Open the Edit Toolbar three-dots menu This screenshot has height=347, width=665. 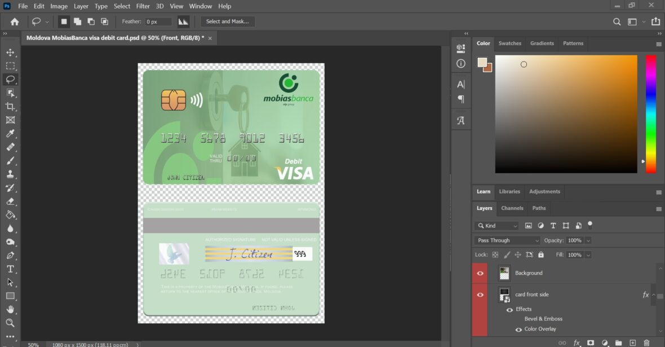10,336
